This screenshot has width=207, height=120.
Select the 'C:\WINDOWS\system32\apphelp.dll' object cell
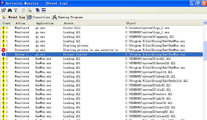(150, 37)
